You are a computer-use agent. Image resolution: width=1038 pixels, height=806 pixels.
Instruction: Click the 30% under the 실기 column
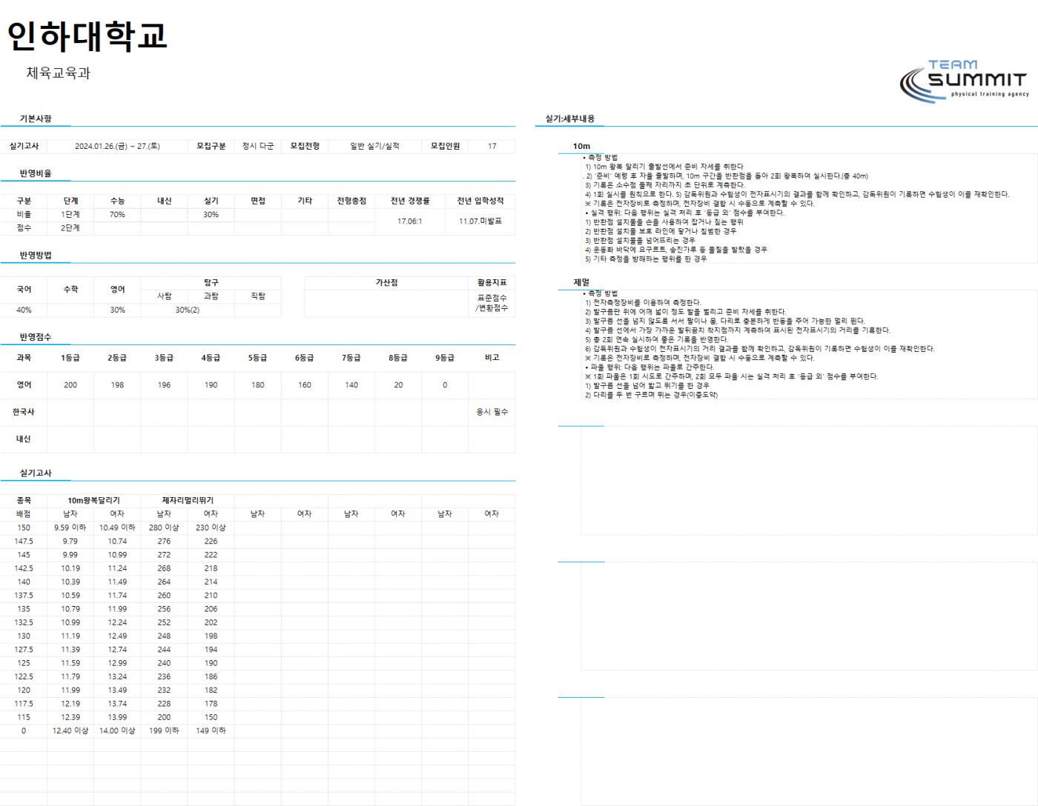pos(211,214)
